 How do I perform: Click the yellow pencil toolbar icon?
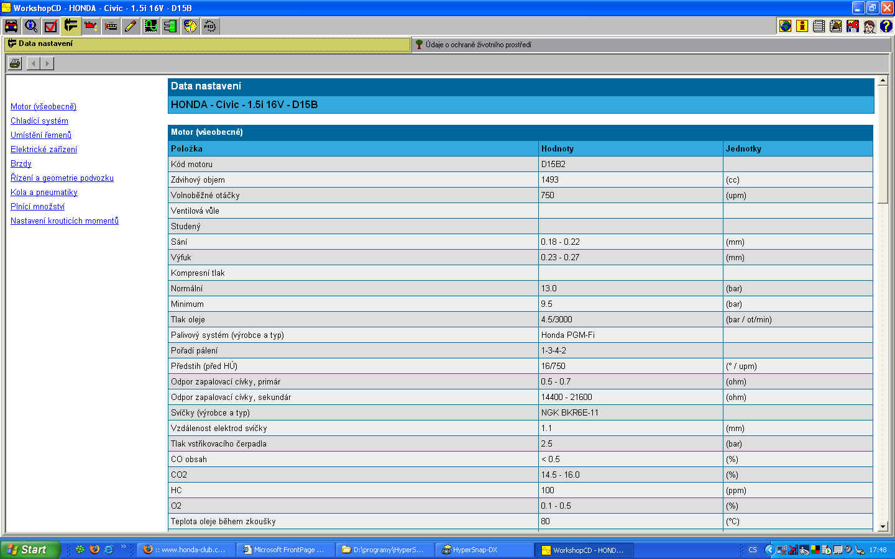(131, 26)
